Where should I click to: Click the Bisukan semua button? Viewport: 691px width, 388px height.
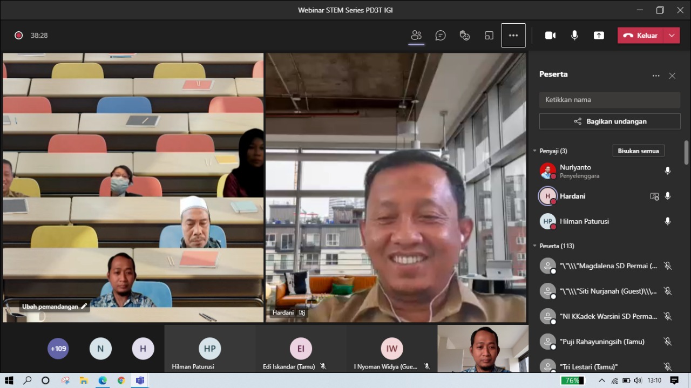point(638,151)
